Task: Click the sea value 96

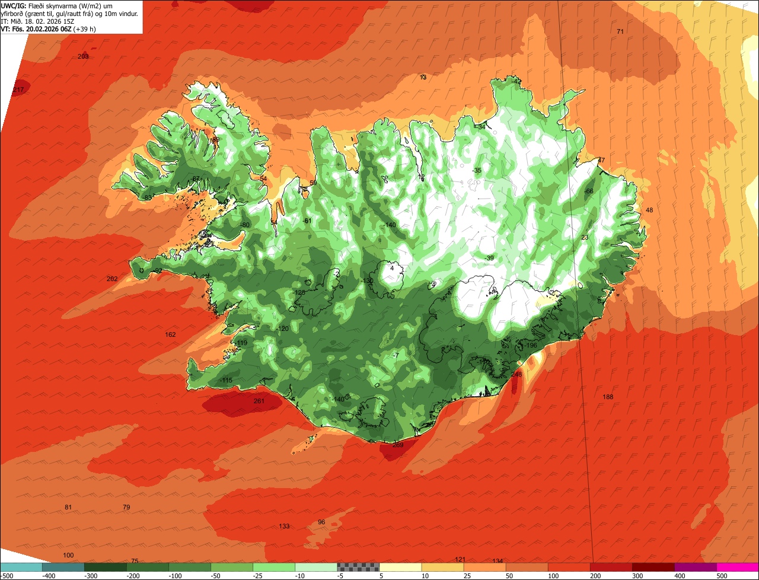Action: click(321, 522)
